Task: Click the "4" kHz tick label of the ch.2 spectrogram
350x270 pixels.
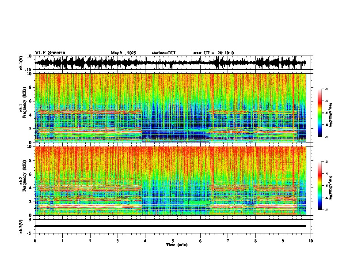Action: [x=31, y=188]
